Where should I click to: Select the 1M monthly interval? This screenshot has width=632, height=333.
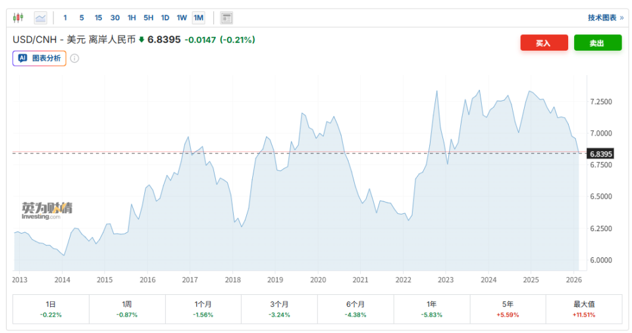(x=198, y=18)
